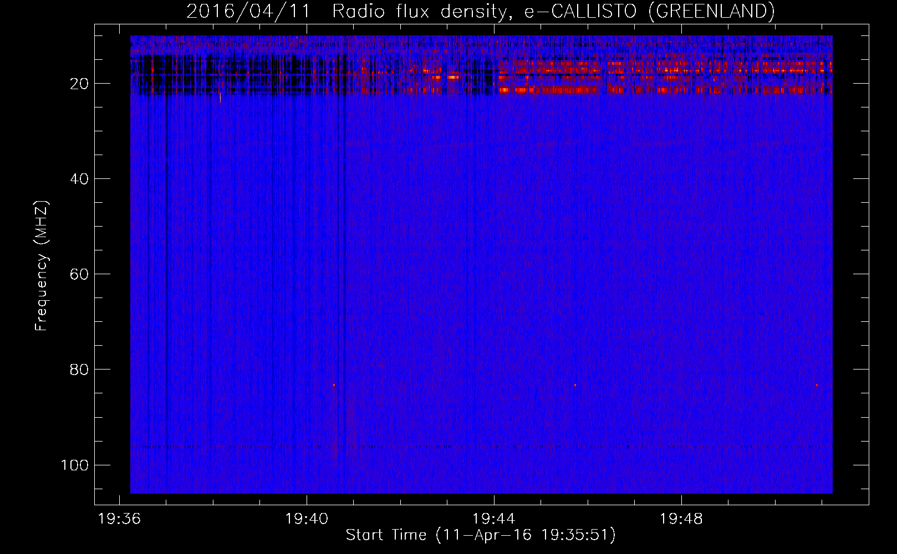Click the 100 MHz frequency tick label
The image size is (897, 554).
75,465
